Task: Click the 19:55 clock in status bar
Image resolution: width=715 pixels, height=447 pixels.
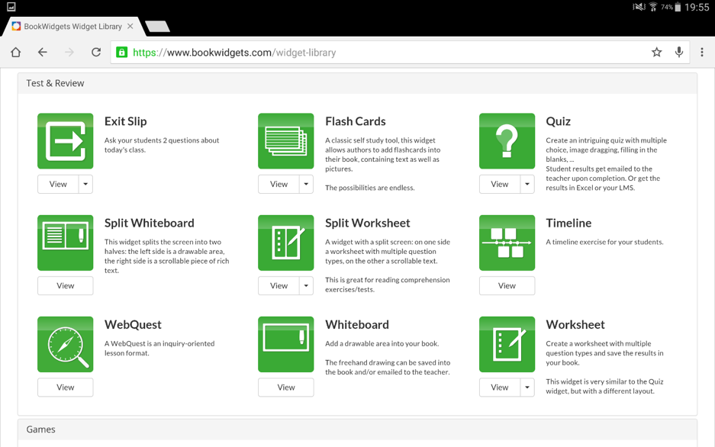Action: (697, 7)
